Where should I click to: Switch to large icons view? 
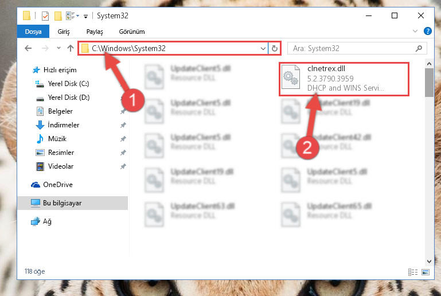coord(426,272)
